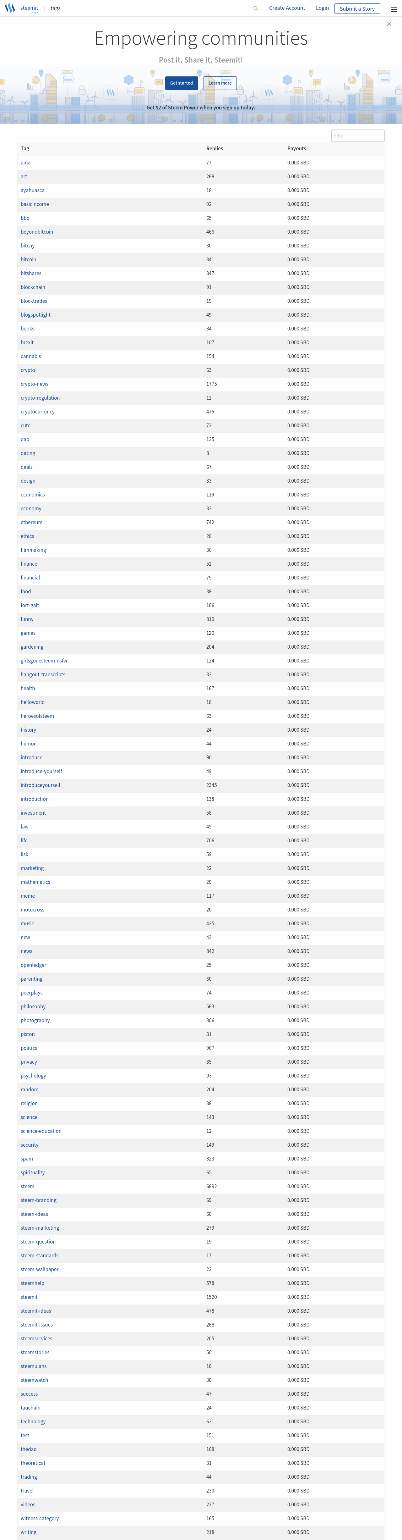Click the Learn more button

220,83
